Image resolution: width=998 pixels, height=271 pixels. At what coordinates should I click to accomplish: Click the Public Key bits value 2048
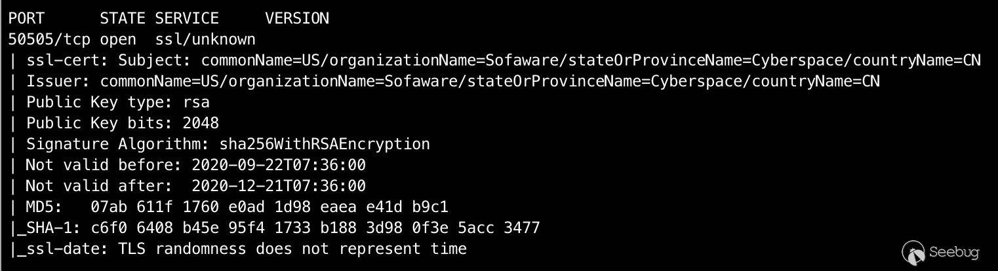pyautogui.click(x=201, y=123)
